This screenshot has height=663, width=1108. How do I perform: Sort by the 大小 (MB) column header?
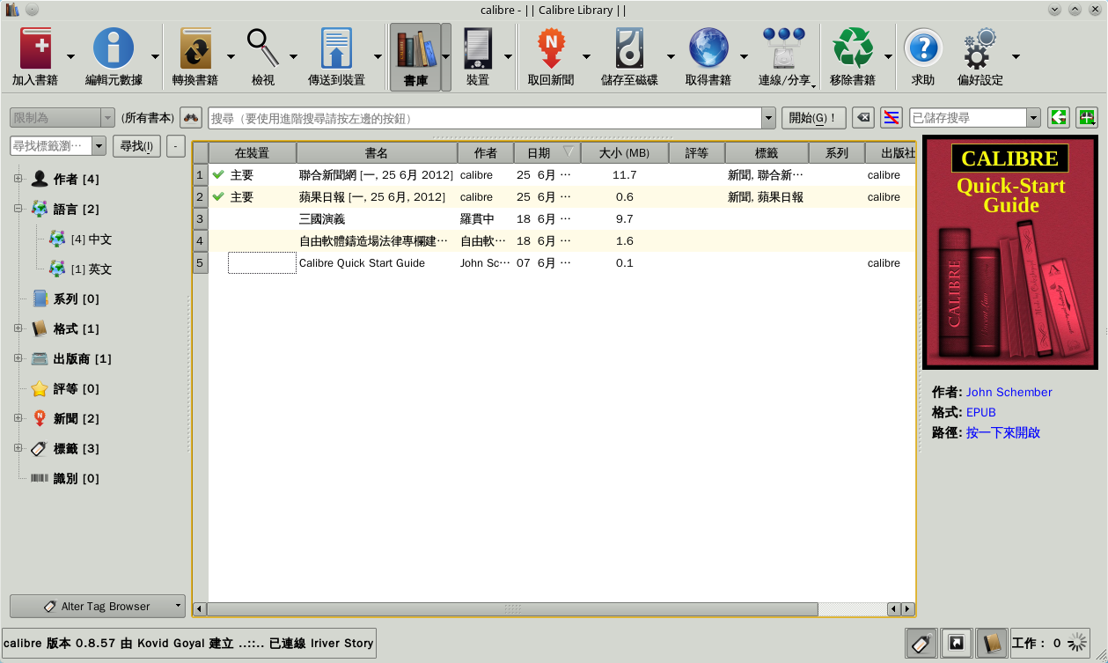pyautogui.click(x=625, y=153)
